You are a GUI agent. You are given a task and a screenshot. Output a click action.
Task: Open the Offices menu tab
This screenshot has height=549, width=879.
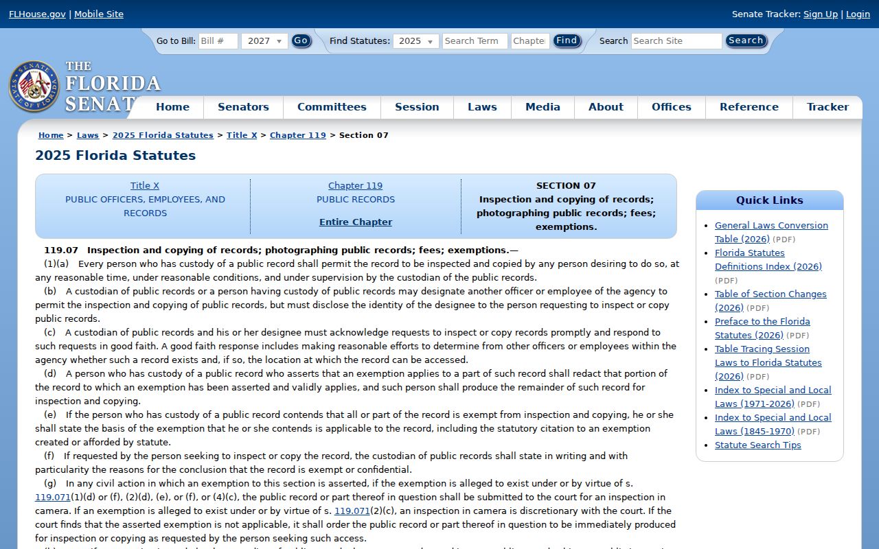pos(672,107)
